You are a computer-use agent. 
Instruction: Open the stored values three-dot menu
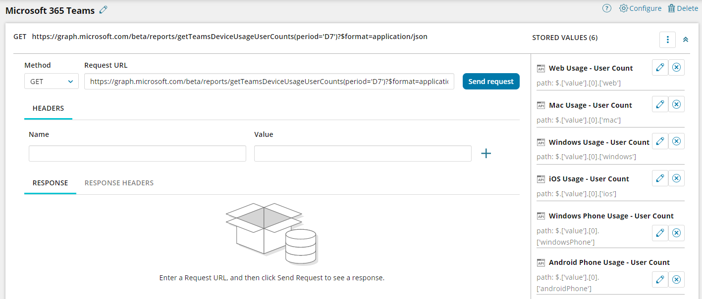tap(667, 40)
